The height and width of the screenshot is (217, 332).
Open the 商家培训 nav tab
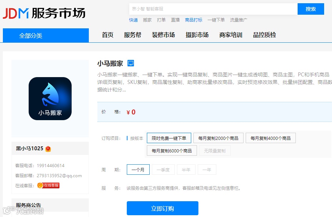231,35
